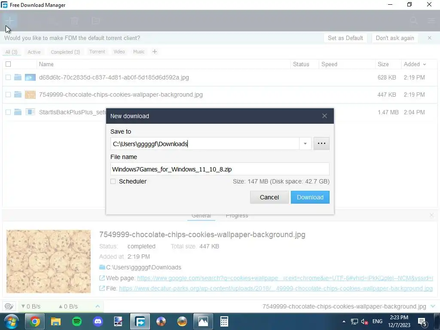Click cookie thumbnail in chocolate-chips row
The image size is (440, 330).
coord(31,95)
